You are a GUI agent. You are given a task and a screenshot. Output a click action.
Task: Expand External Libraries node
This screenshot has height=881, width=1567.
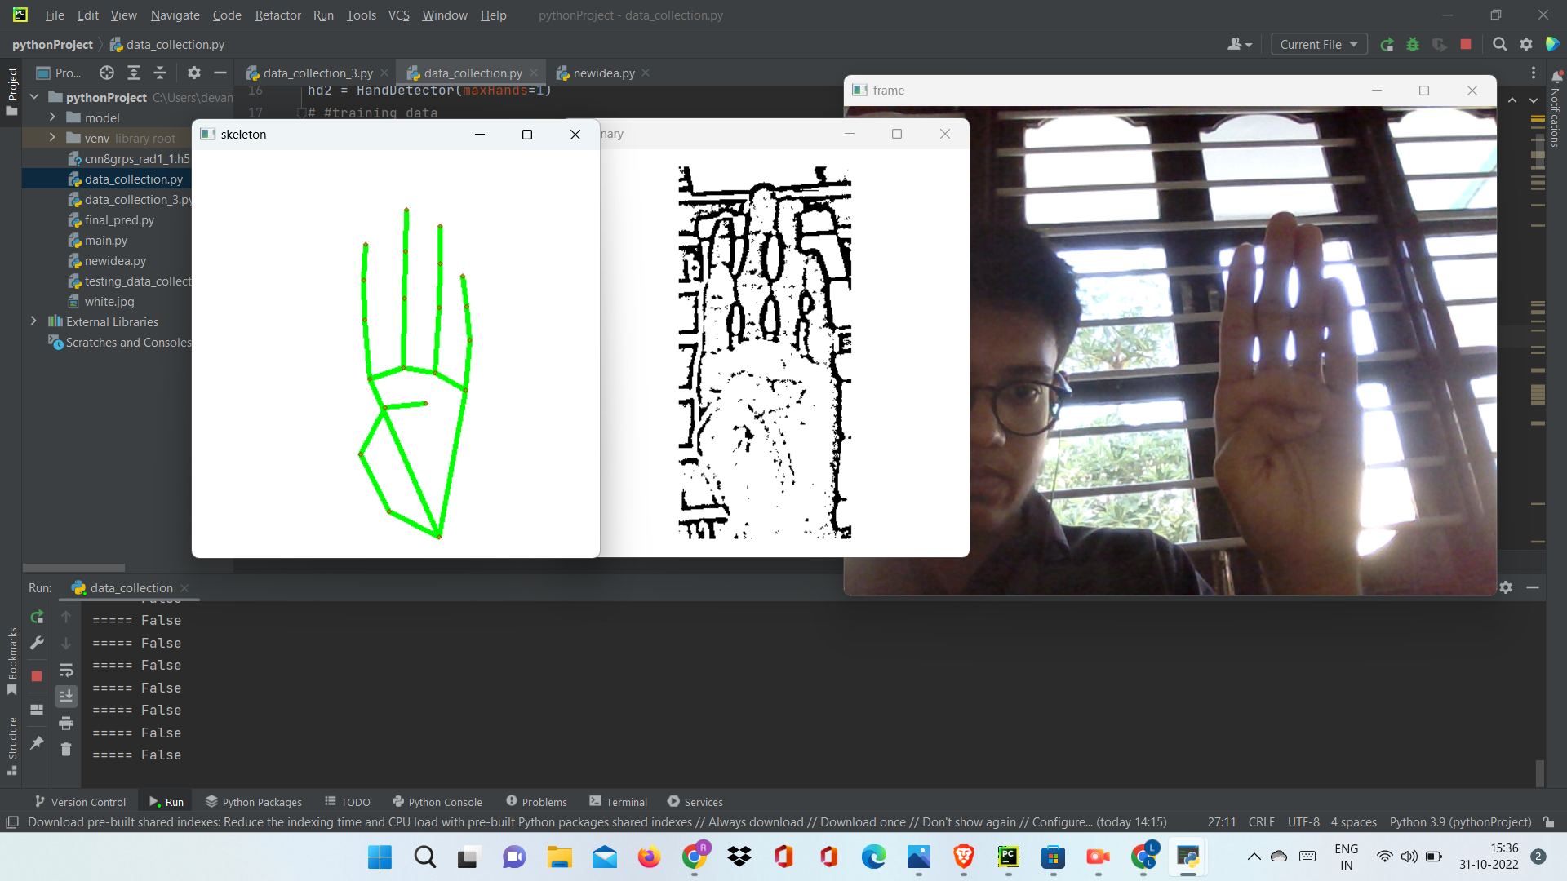coord(33,321)
